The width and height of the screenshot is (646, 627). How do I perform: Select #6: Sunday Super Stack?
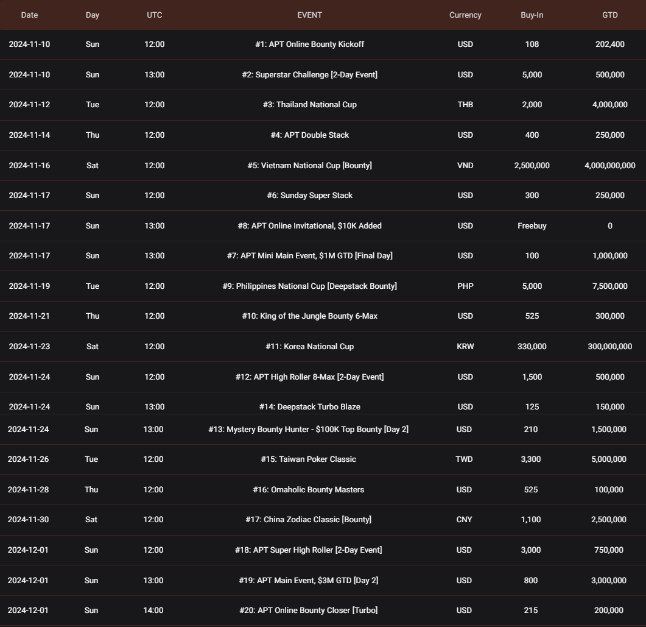(309, 196)
